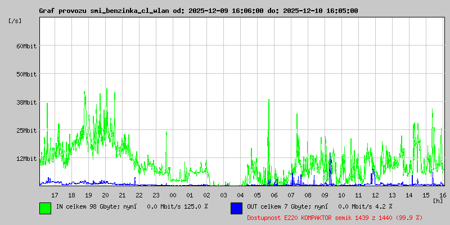Click the hour 09 x-axis label
Screen dimensions: 450x225
[x=325, y=195]
